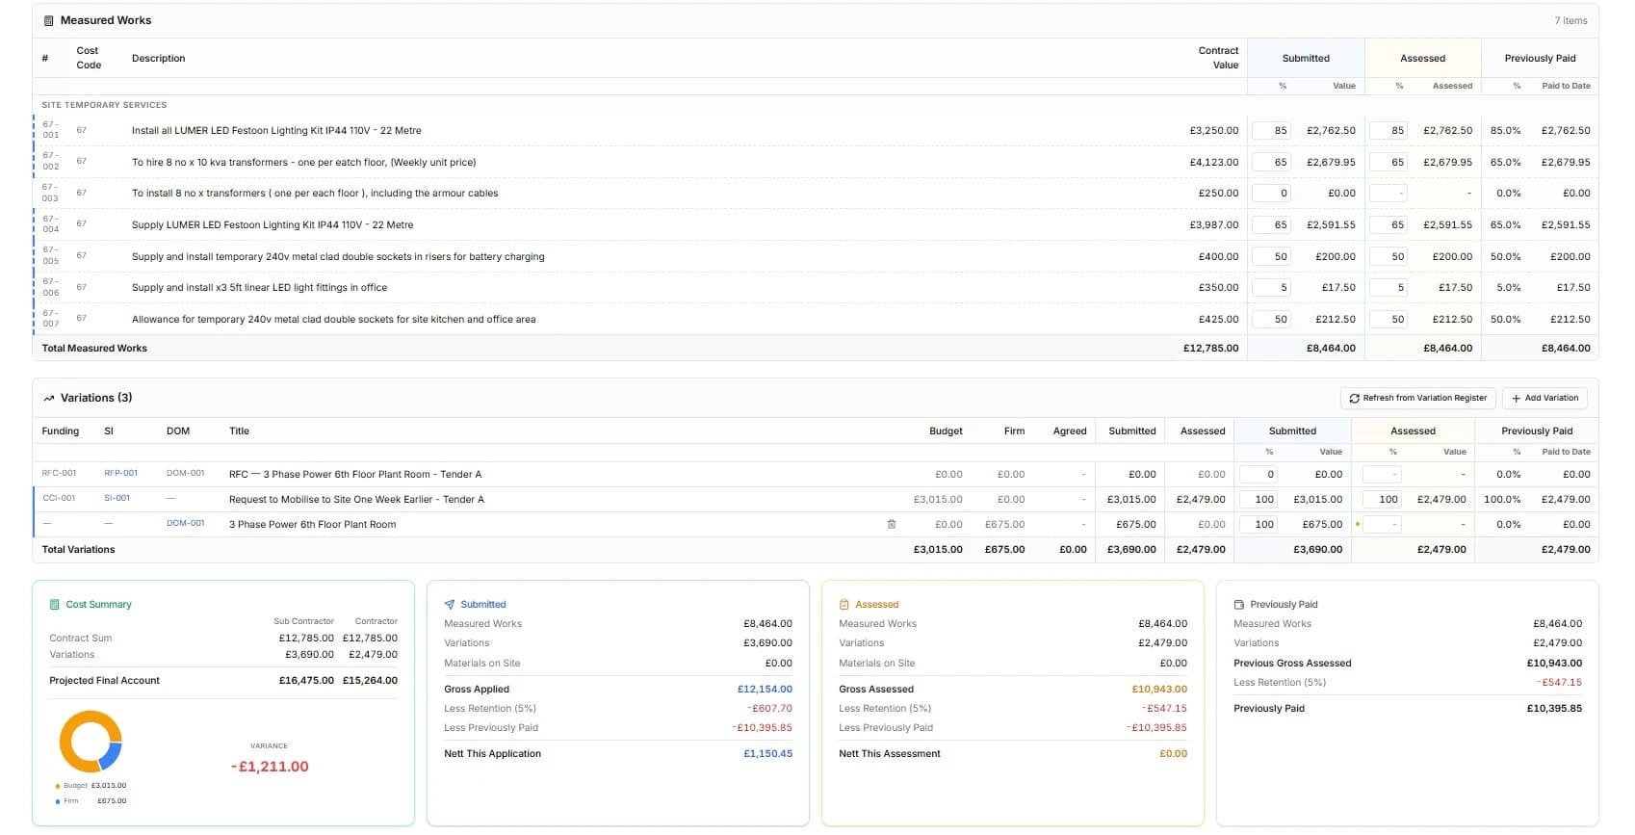
Task: Click the Previously Paid card icon
Action: click(1239, 605)
